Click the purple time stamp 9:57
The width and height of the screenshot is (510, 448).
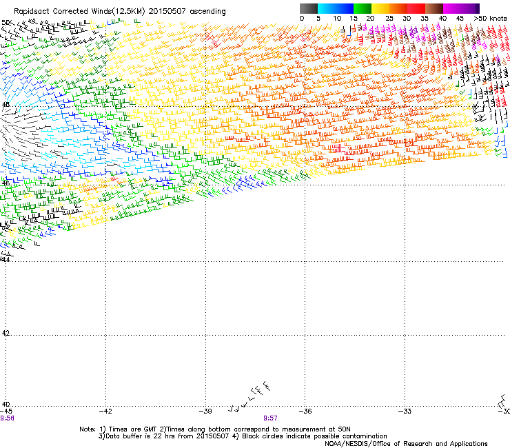coord(270,418)
